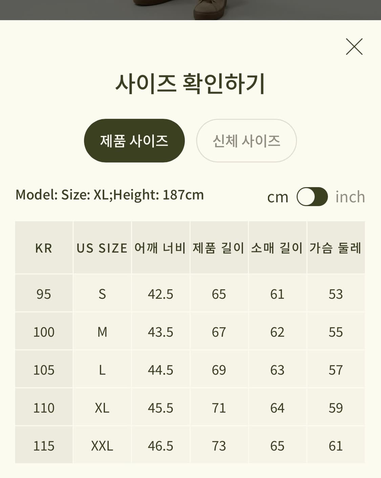
Task: Click the cm unit label
Action: (278, 197)
